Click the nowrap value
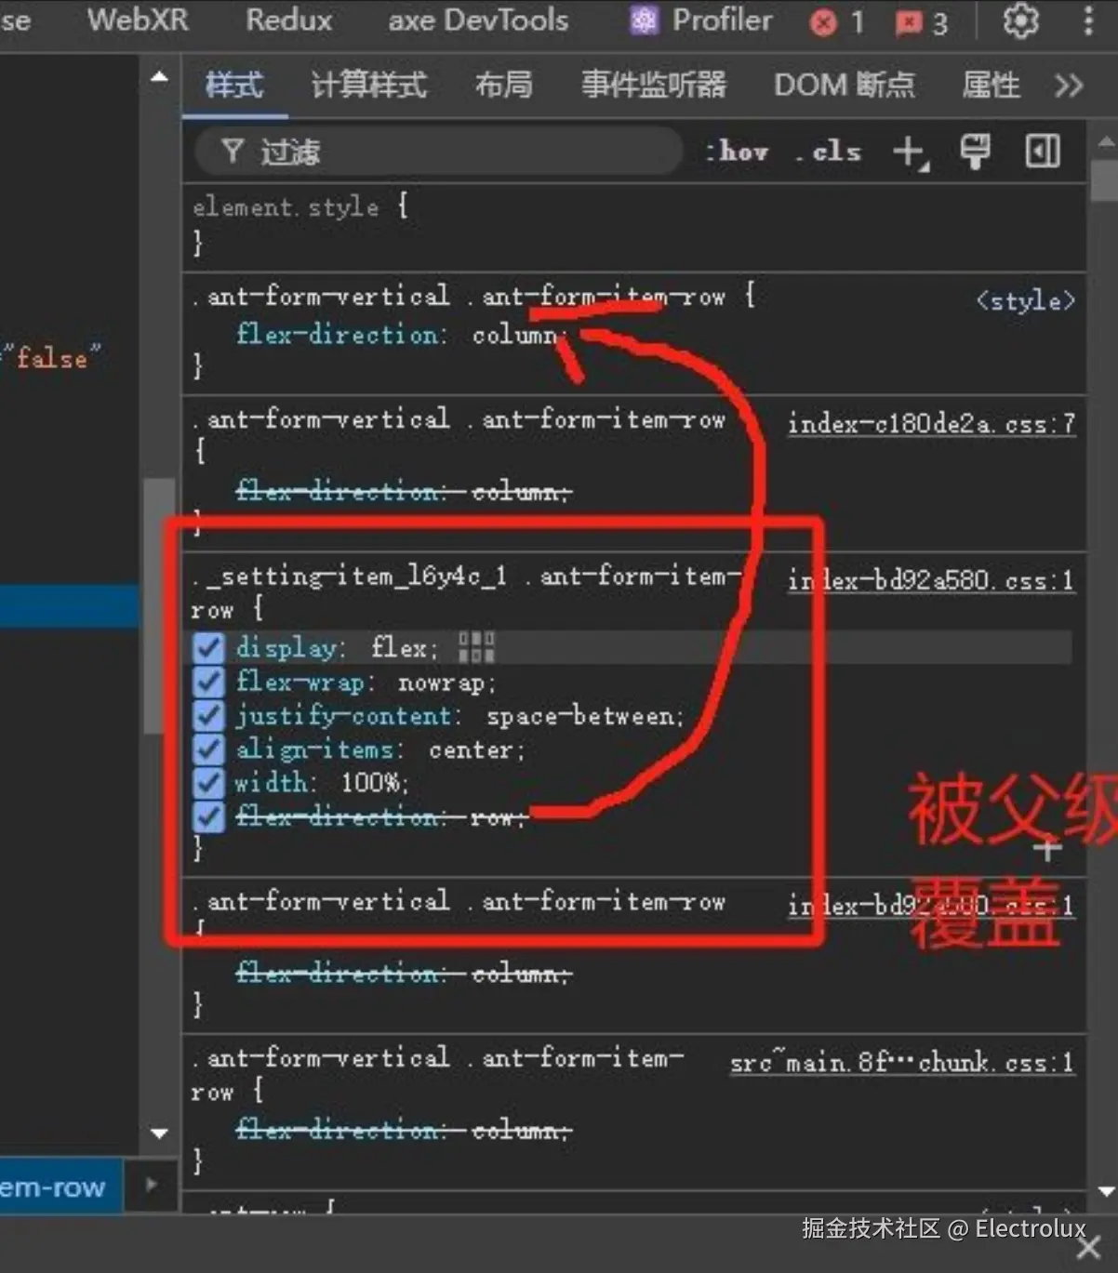The image size is (1118, 1273). 442,683
